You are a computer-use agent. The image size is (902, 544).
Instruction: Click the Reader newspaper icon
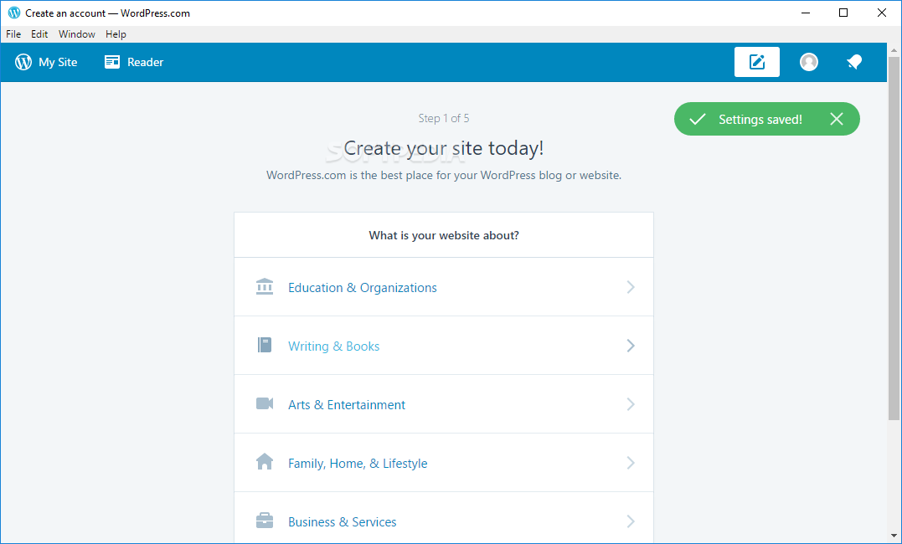point(112,62)
